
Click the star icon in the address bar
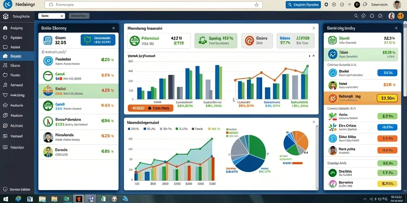256,5
